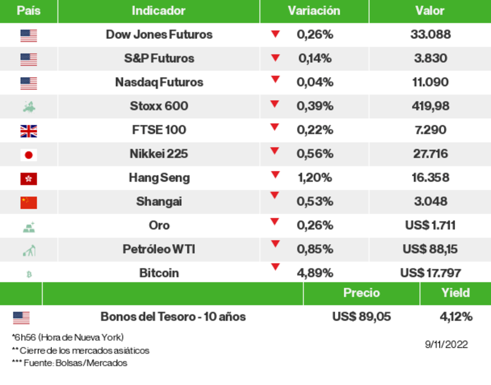The image size is (491, 385).
Task: Click the País column header
Action: (x=28, y=11)
